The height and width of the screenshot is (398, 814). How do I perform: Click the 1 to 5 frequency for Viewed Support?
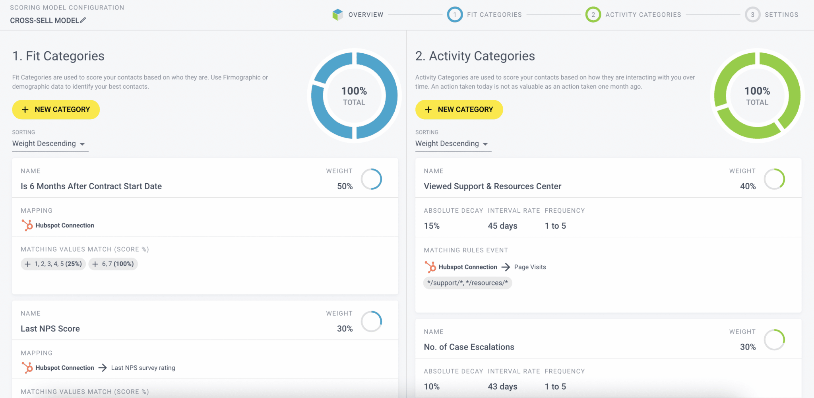[x=555, y=226]
